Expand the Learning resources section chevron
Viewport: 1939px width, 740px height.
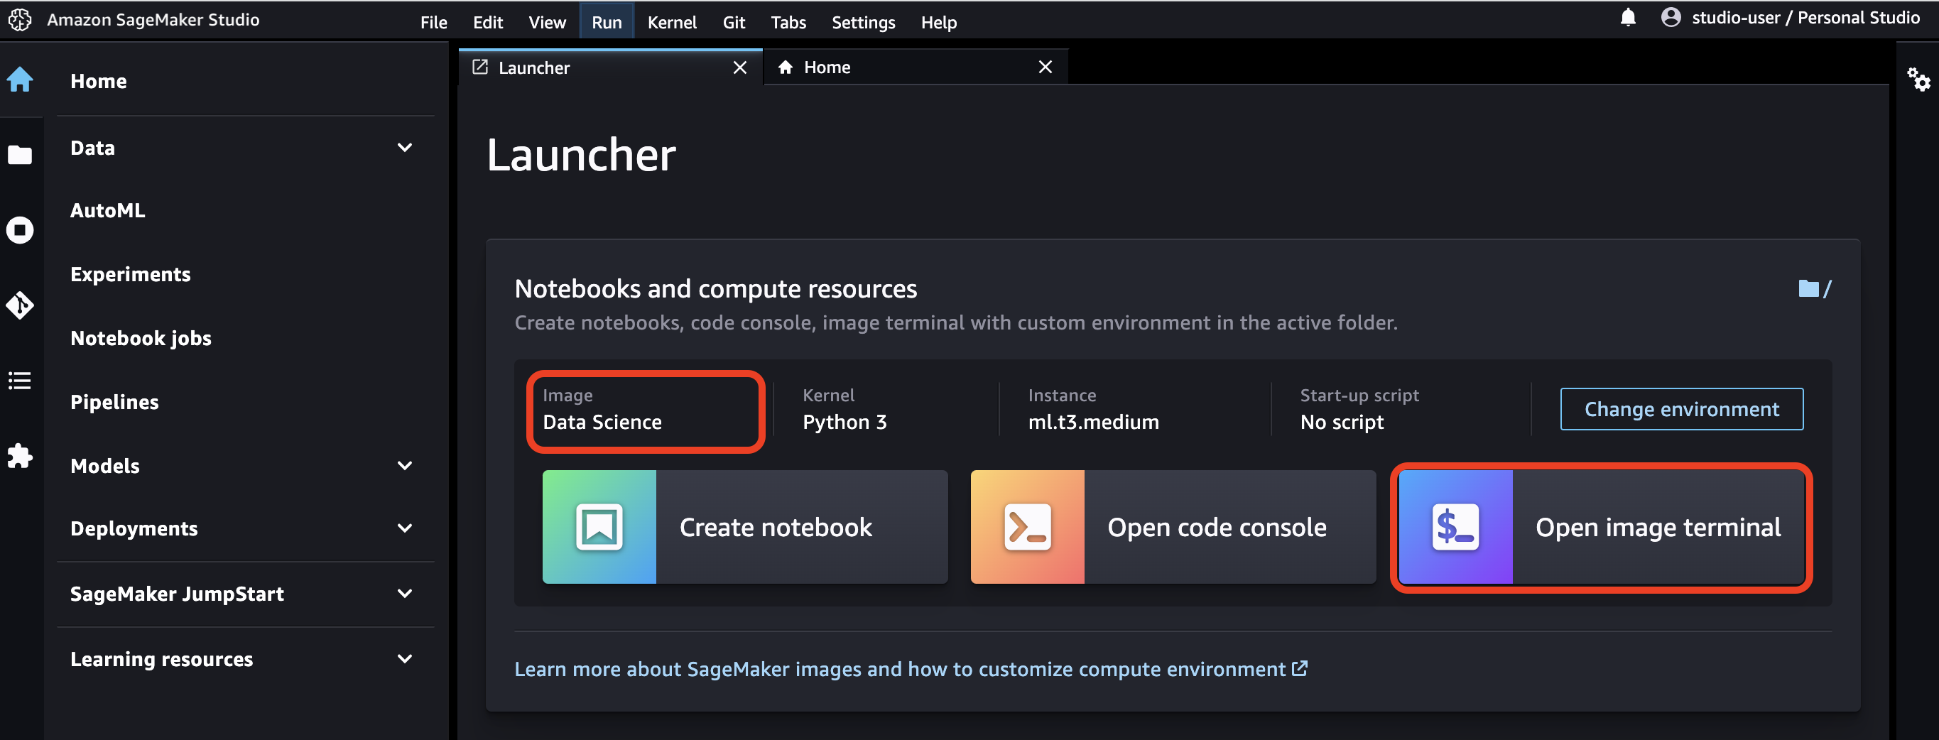point(405,660)
